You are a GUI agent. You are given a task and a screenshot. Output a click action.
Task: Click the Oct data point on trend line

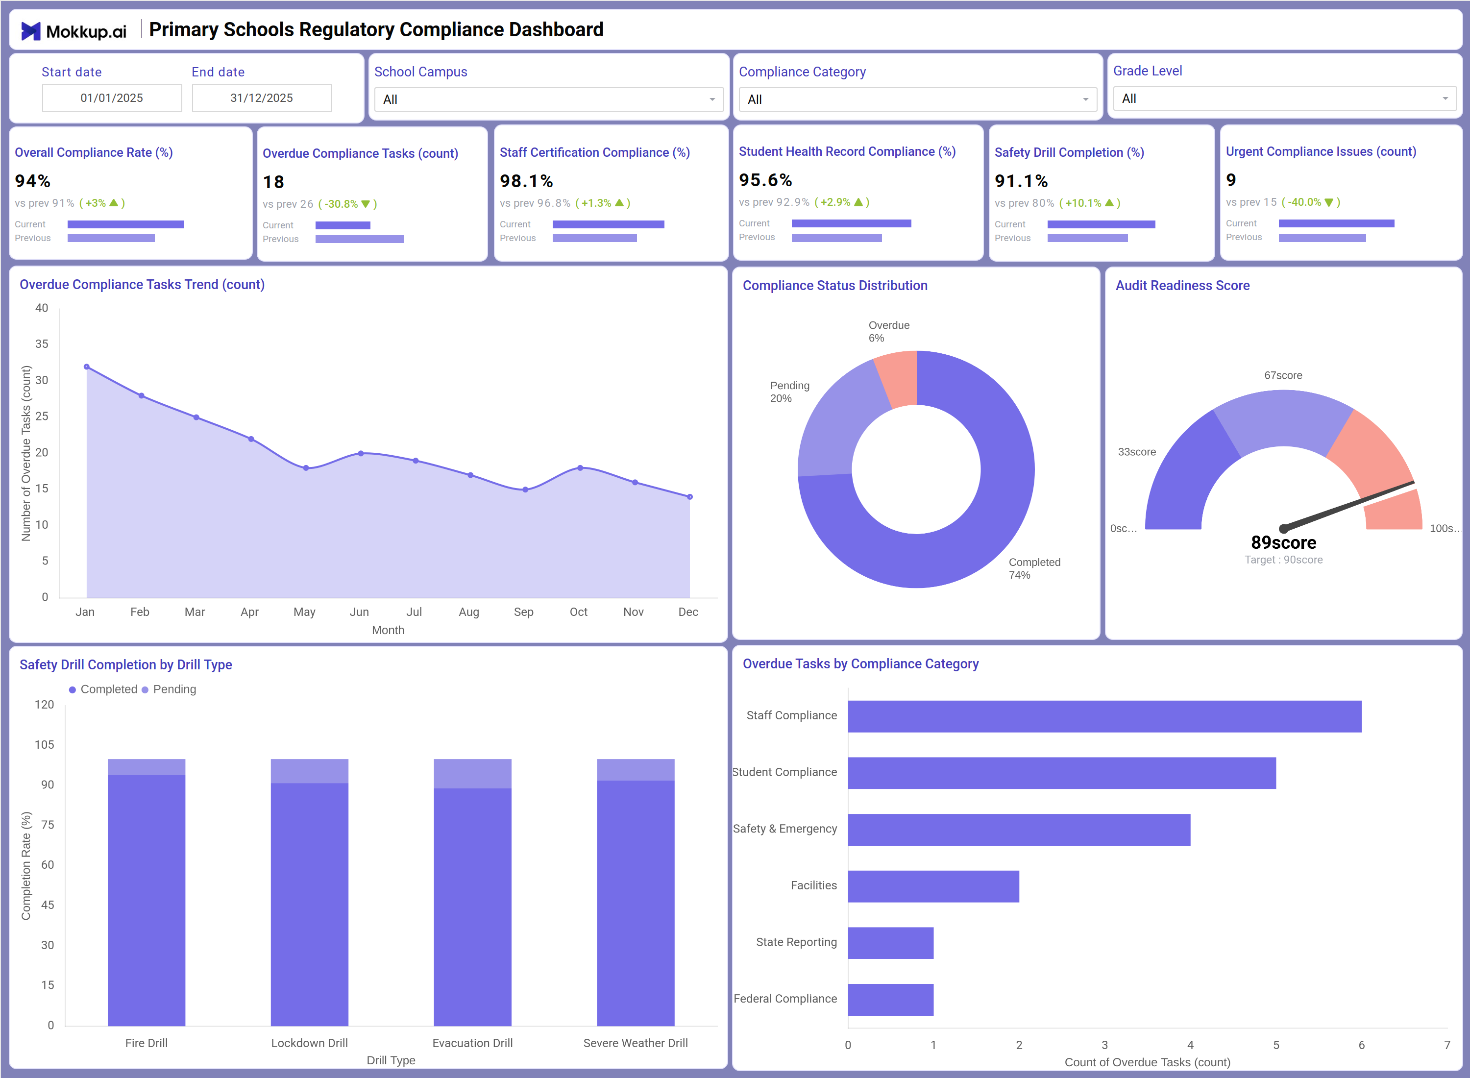pos(580,468)
